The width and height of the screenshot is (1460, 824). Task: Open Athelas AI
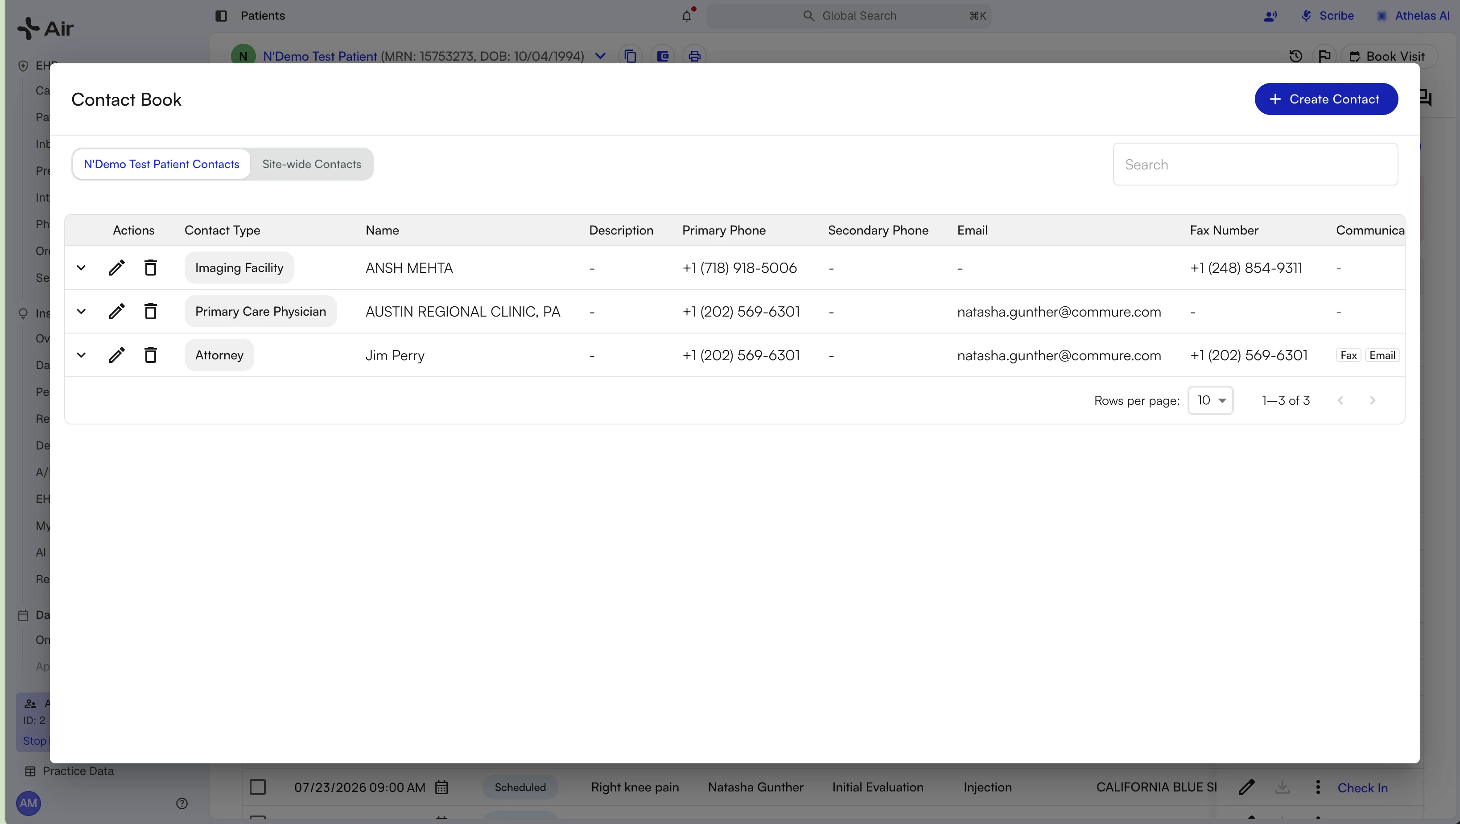[1414, 16]
